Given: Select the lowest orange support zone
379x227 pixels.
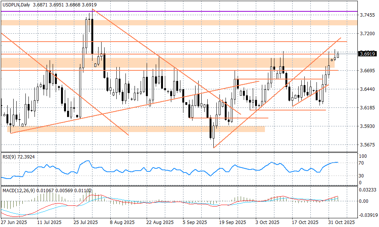Looking at the screenshot, I should [x=136, y=129].
